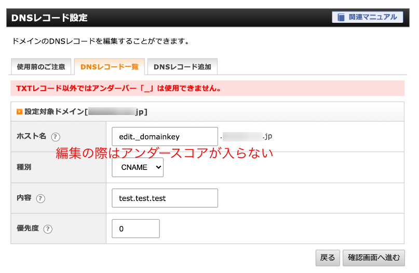
Task: Click the book icon on the manual button
Action: click(x=341, y=17)
